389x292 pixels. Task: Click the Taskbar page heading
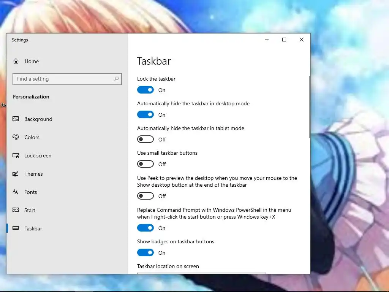154,61
